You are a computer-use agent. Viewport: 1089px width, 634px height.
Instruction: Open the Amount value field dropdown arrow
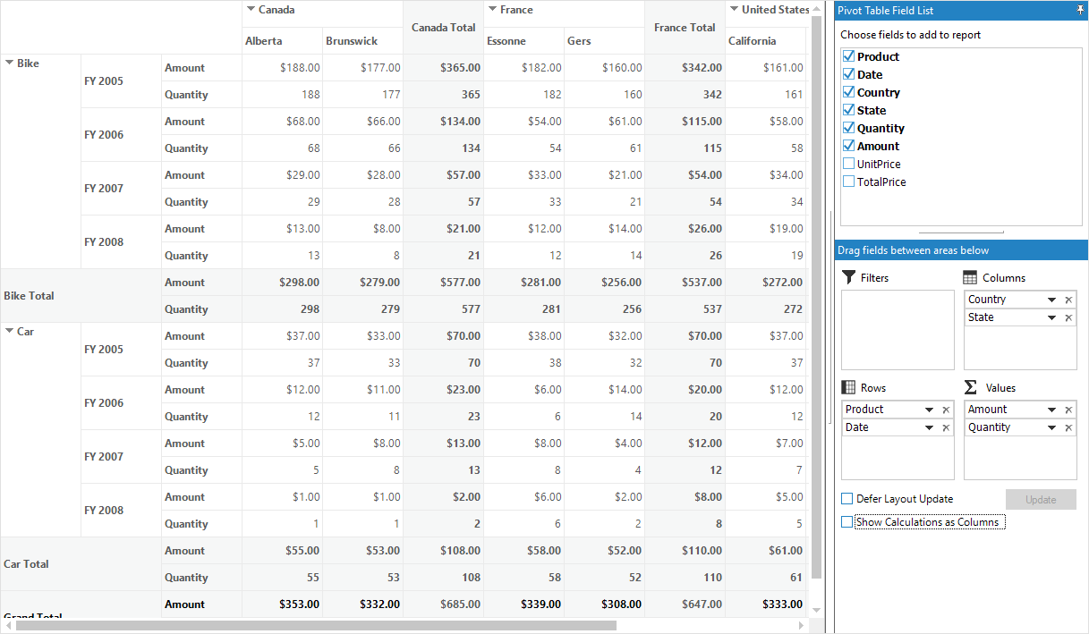[1051, 410]
